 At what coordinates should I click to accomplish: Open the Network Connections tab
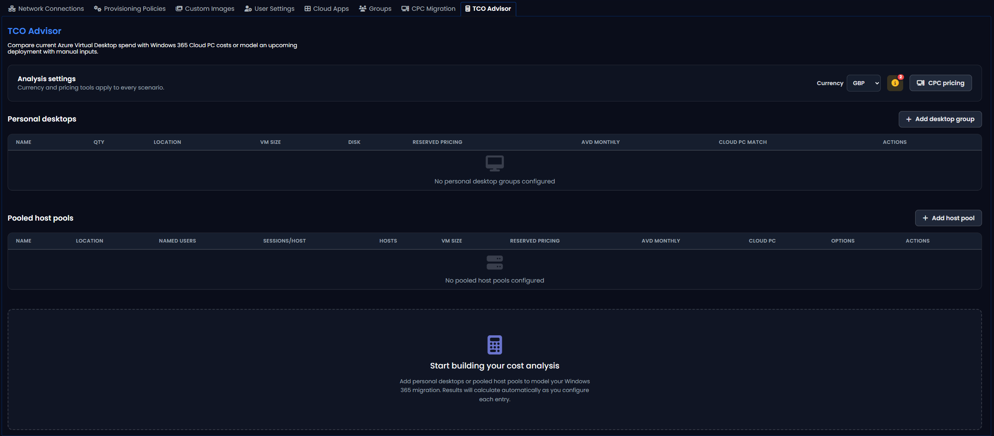(x=46, y=8)
